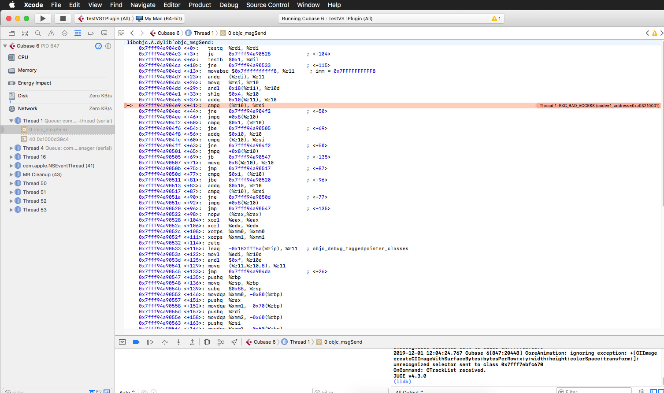Select the Memory gauge row
664x393 pixels.
click(x=27, y=70)
